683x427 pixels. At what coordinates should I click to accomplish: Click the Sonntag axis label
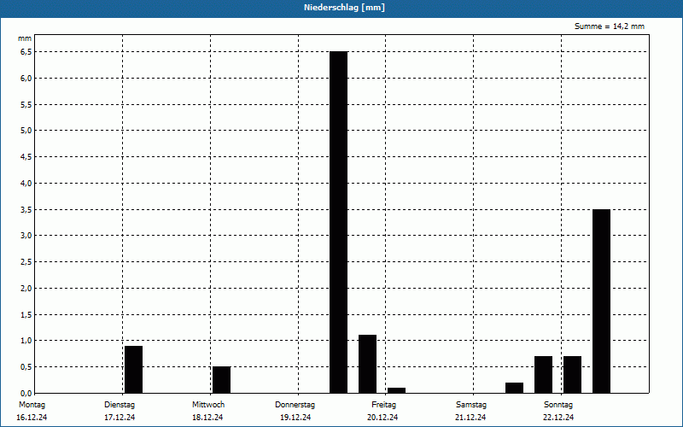click(x=558, y=405)
